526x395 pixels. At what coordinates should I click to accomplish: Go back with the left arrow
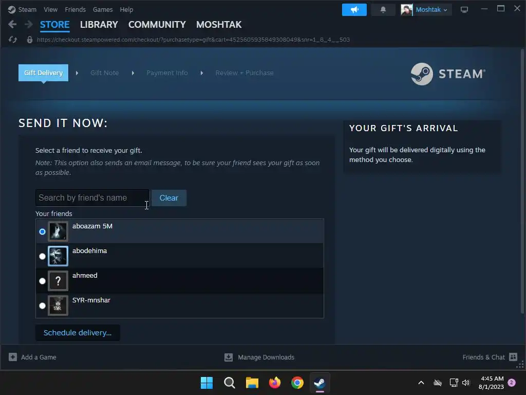[x=12, y=24]
